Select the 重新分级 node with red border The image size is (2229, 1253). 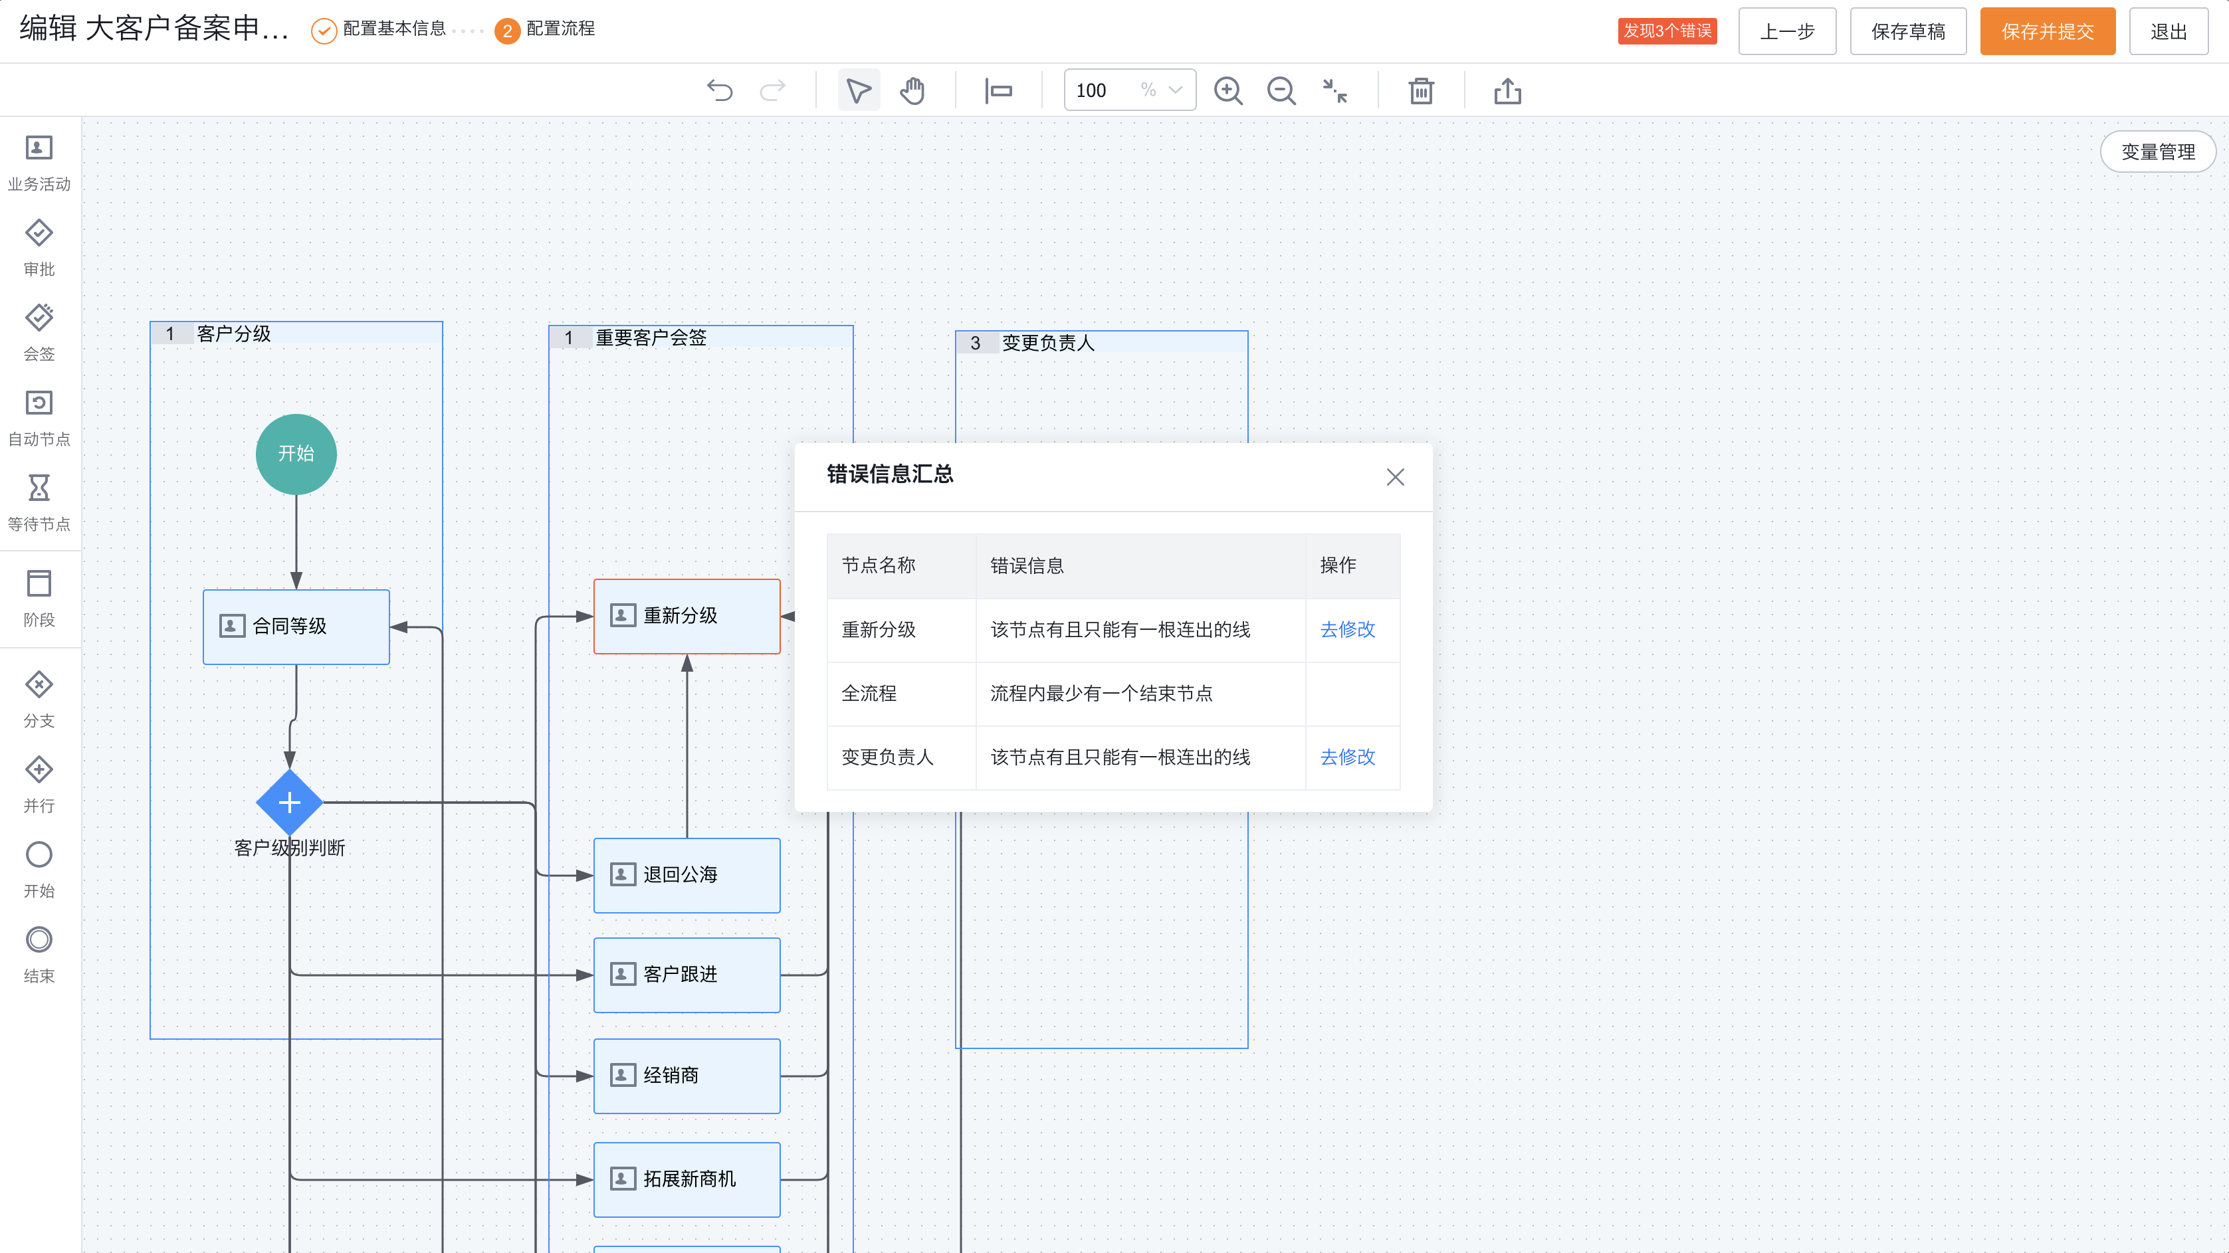click(687, 616)
